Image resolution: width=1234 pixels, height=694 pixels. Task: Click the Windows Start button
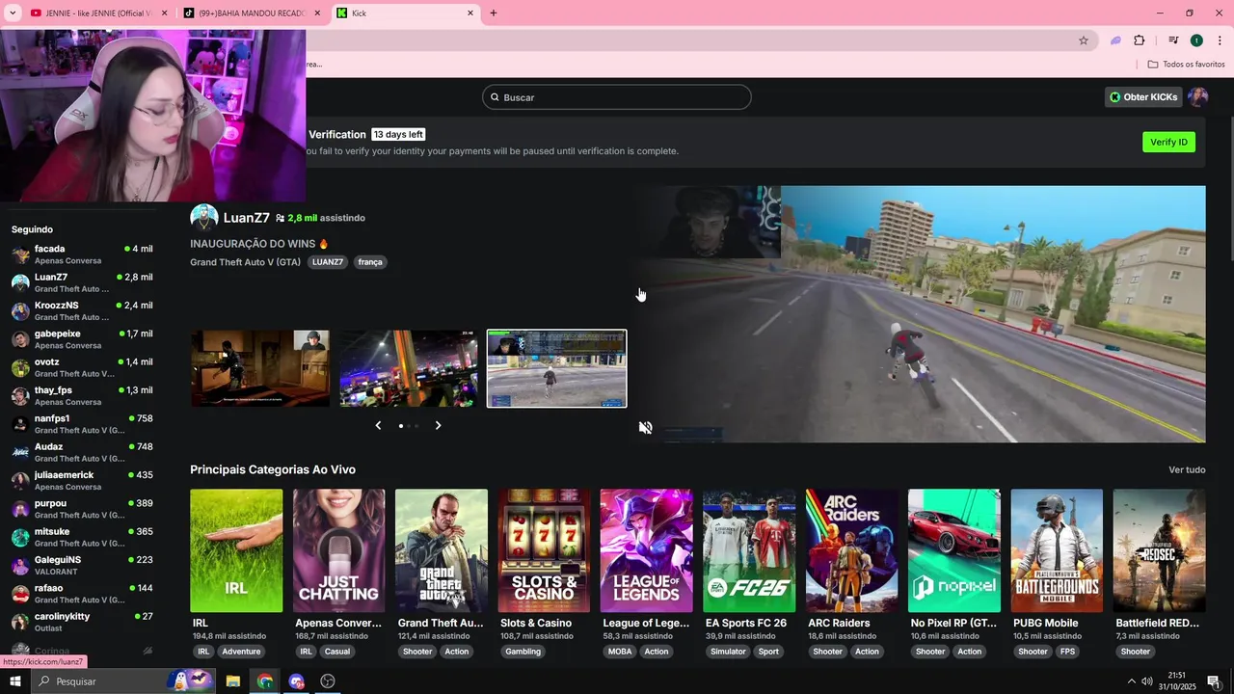[14, 681]
